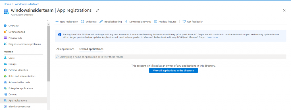Click Troubleshooting in the toolbar
This screenshot has width=291, height=110.
pyautogui.click(x=111, y=22)
